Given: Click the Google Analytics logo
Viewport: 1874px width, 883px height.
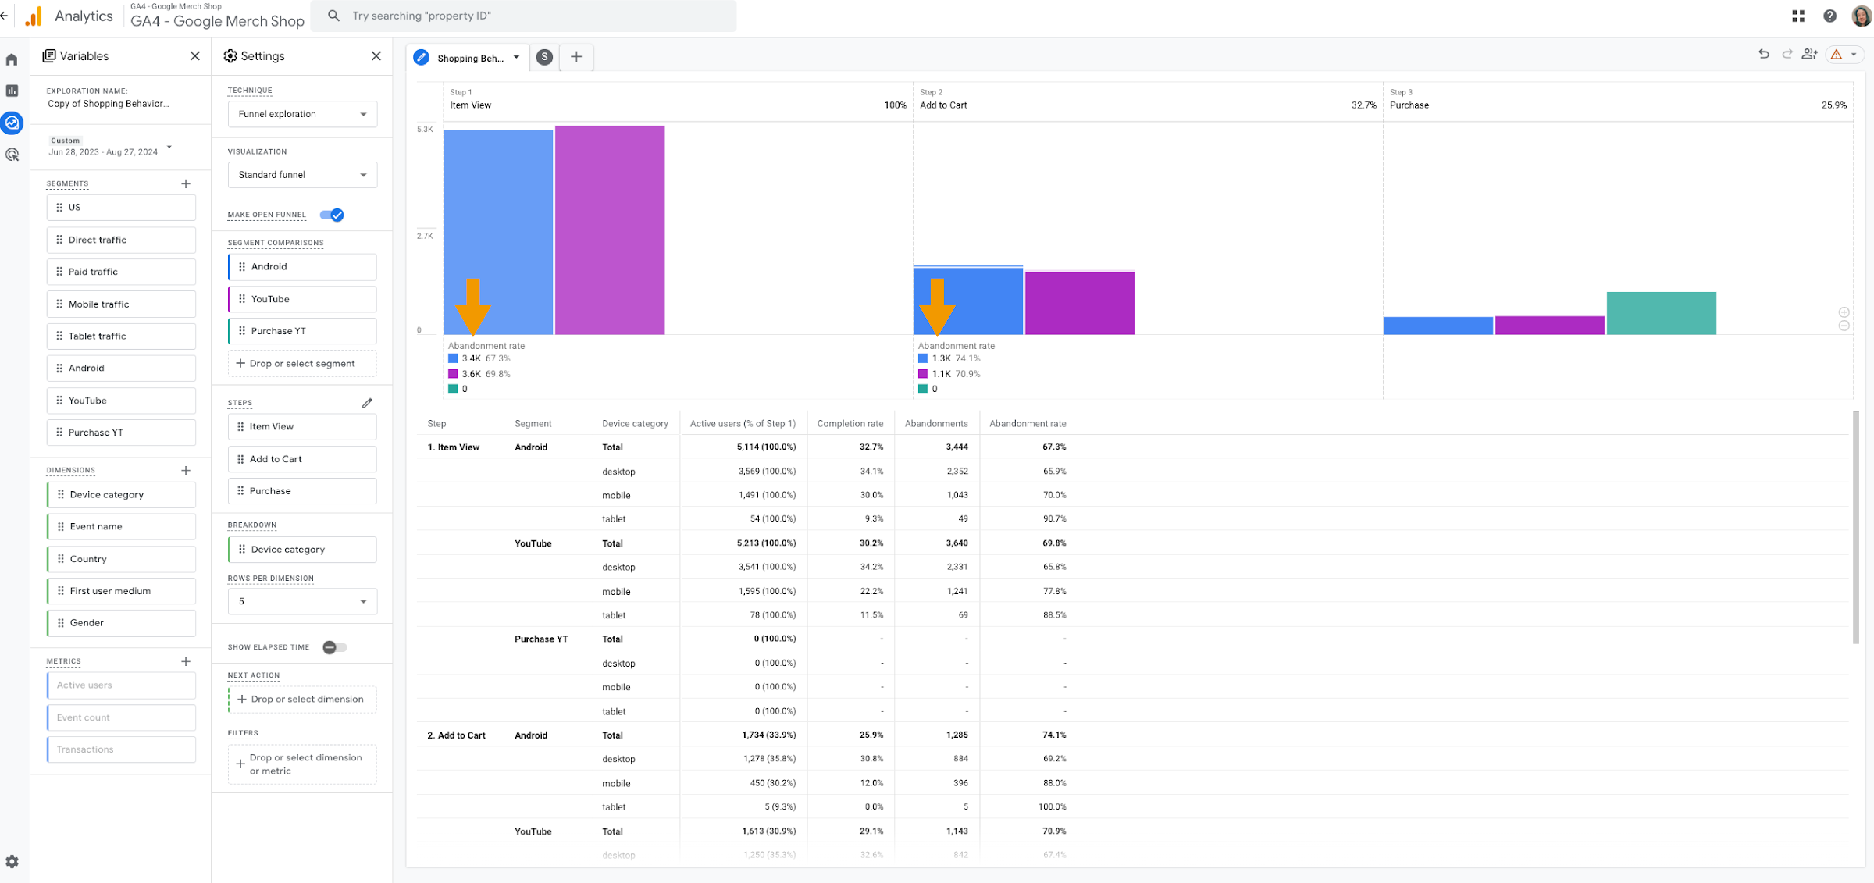Looking at the screenshot, I should 33,16.
